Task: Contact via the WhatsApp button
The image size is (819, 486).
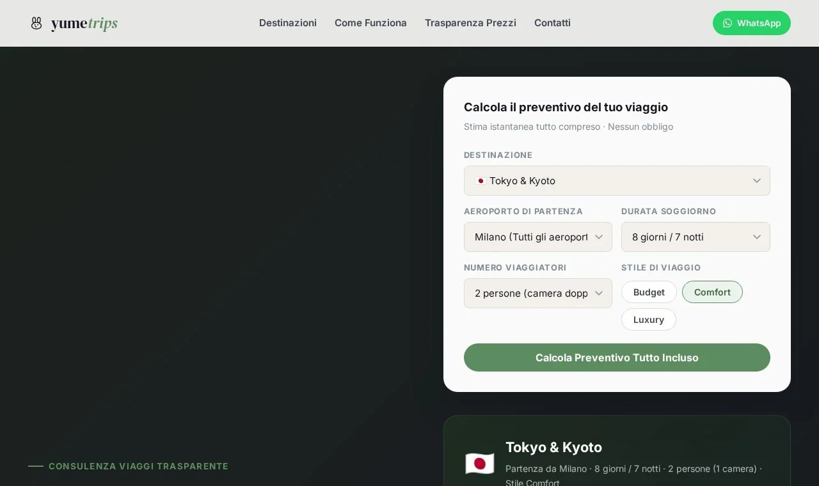Action: 752,23
